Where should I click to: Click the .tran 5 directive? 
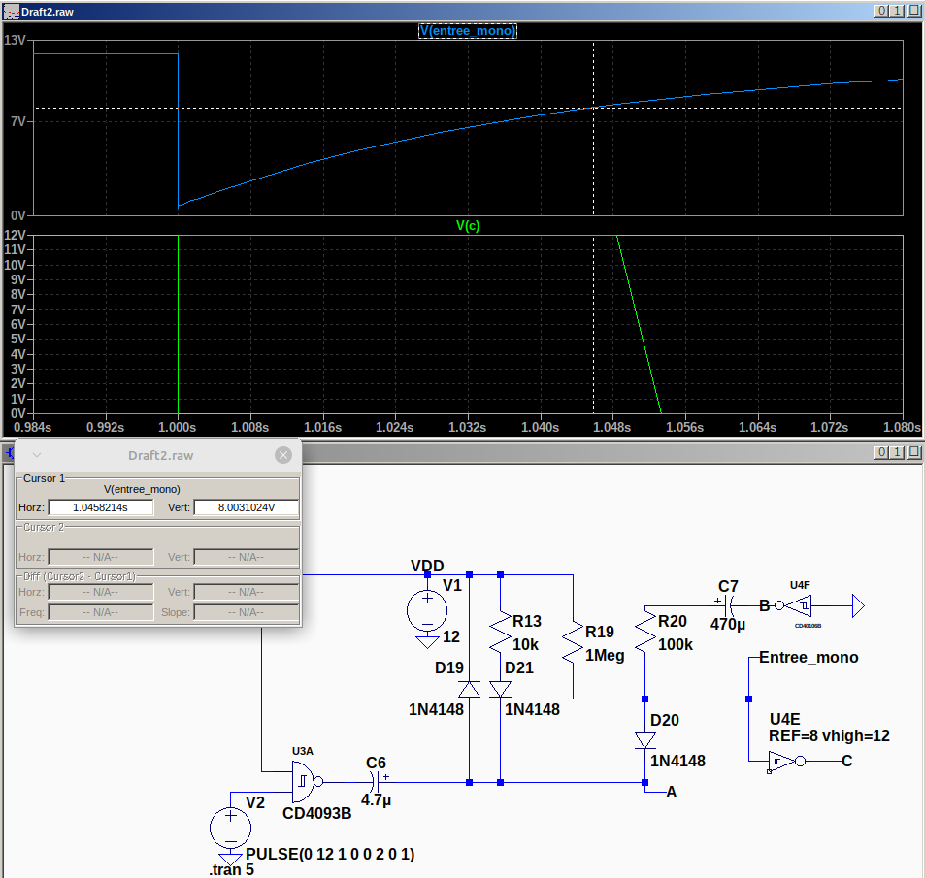click(231, 869)
